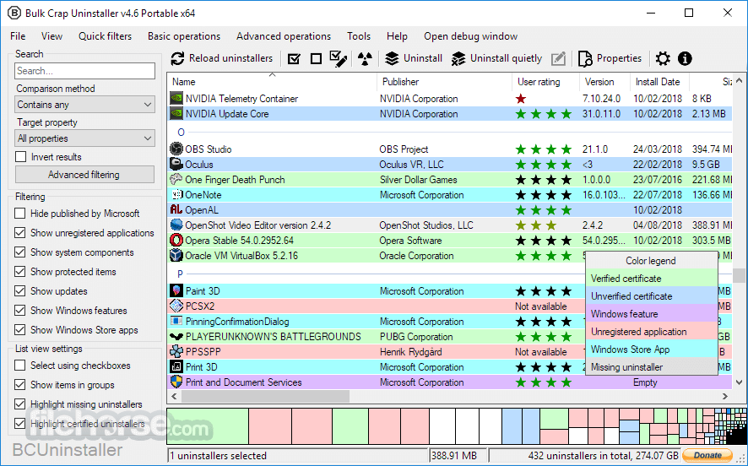This screenshot has height=466, width=748.
Task: Open the Tools menu
Action: [x=359, y=36]
